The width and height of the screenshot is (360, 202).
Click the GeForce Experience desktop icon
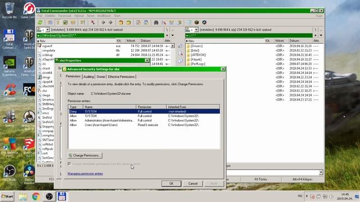pyautogui.click(x=10, y=66)
